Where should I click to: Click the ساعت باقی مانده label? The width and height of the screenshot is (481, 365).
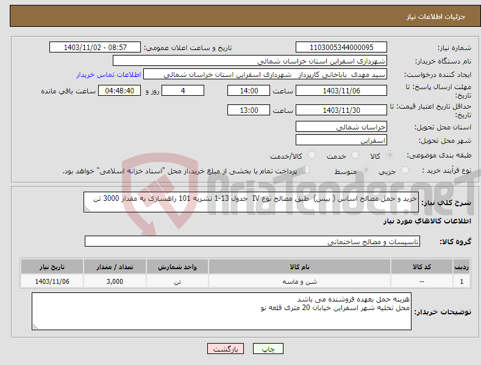[x=68, y=92]
